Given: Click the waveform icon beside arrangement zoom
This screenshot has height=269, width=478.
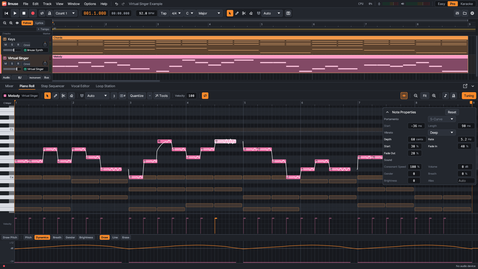Looking at the screenshot, I should tap(17, 23).
